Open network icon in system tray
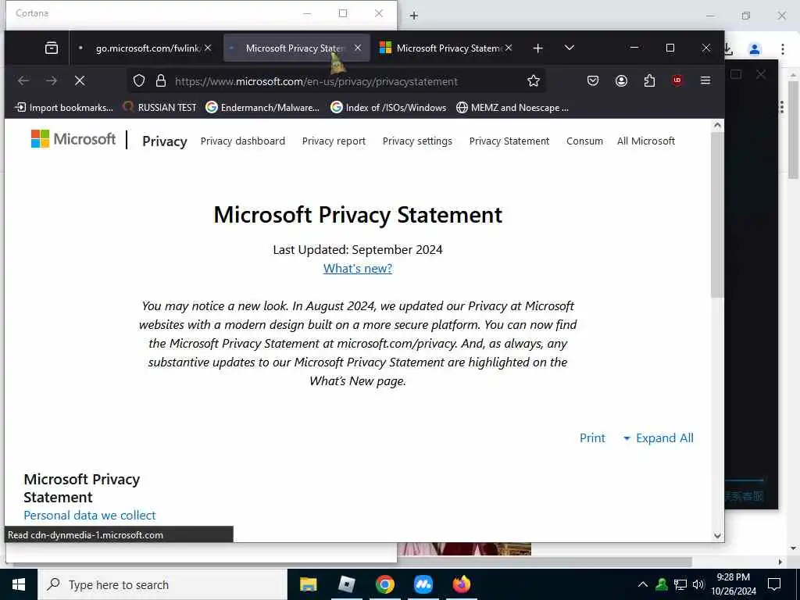The image size is (800, 600). [x=680, y=584]
